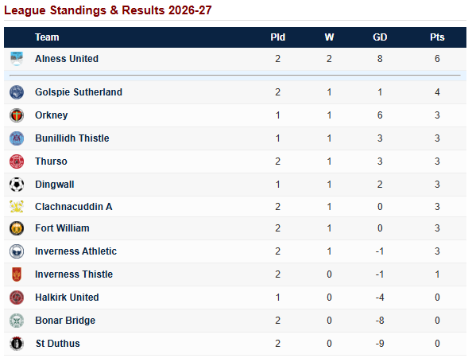Open the Orkney team crest icon
Screen dimensions: 472x358
(17, 115)
